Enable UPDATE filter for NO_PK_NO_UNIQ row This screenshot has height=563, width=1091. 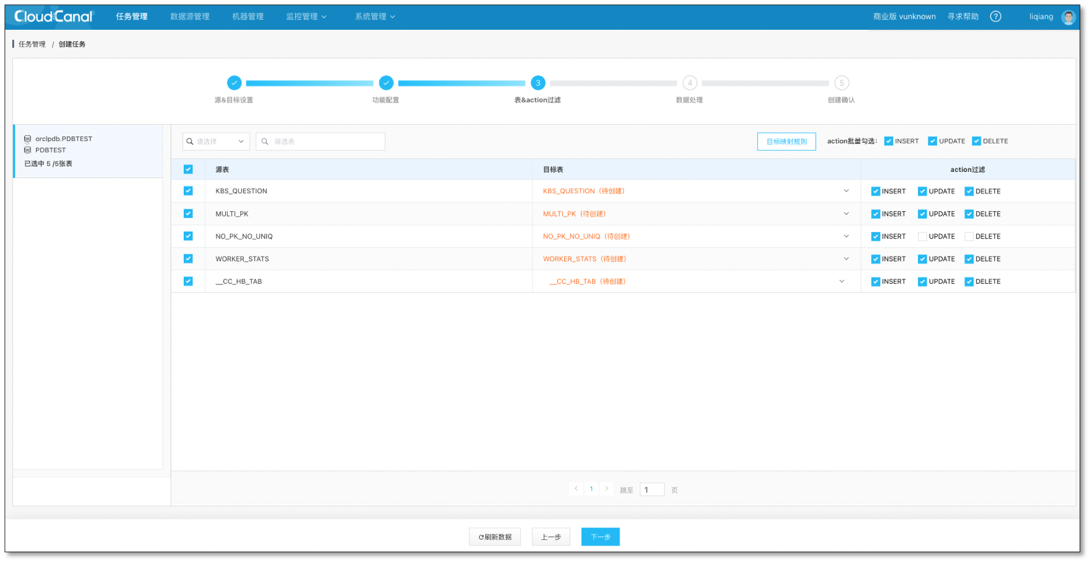(x=922, y=236)
